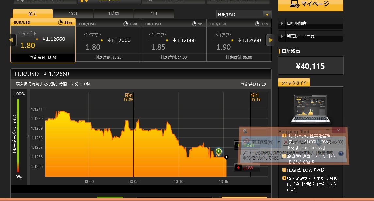Select EUR/USD 23h card expiring 06:00

pos(239,40)
